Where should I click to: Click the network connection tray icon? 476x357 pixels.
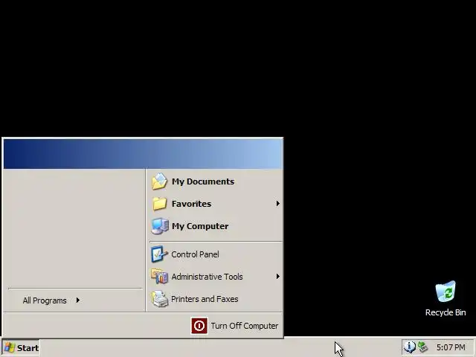tap(422, 347)
